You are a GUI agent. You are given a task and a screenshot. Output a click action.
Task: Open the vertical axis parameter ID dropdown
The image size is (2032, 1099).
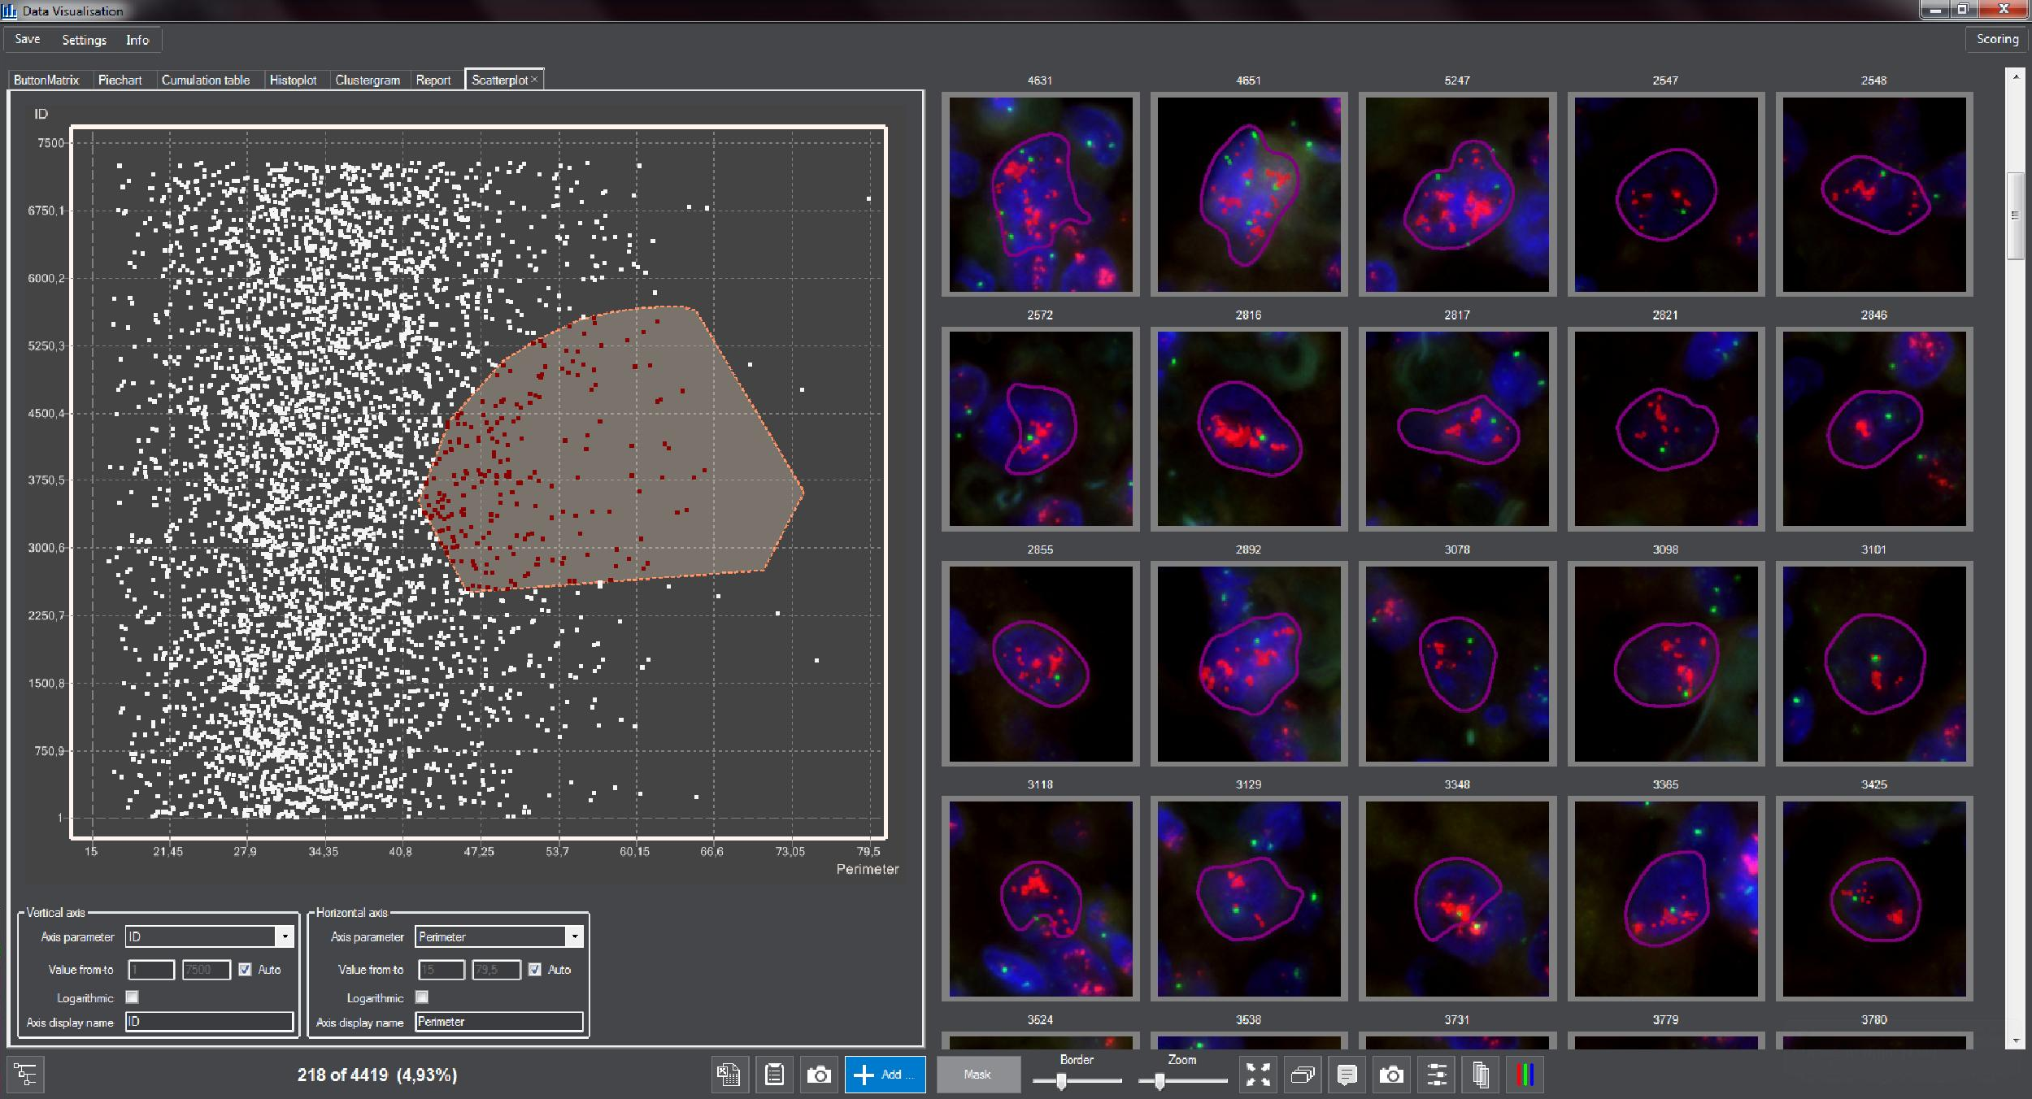tap(285, 936)
